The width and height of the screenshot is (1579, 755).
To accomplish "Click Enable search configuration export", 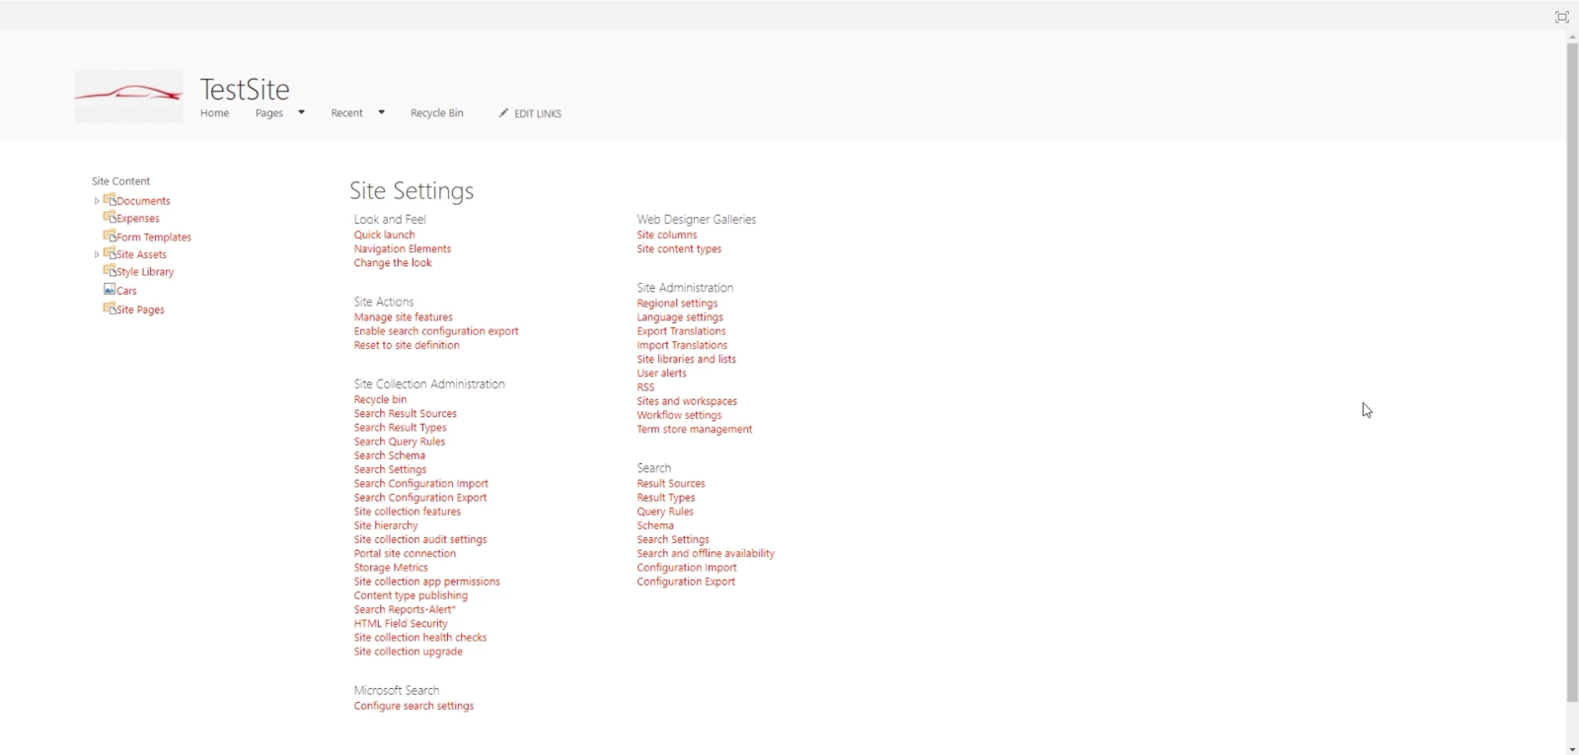I will [x=435, y=331].
